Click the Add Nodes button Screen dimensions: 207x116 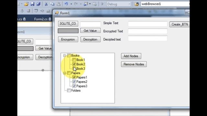tap(131, 56)
